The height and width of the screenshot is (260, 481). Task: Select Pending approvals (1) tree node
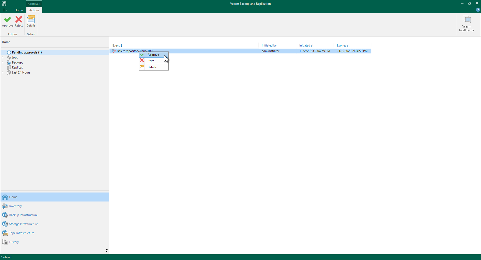(27, 52)
